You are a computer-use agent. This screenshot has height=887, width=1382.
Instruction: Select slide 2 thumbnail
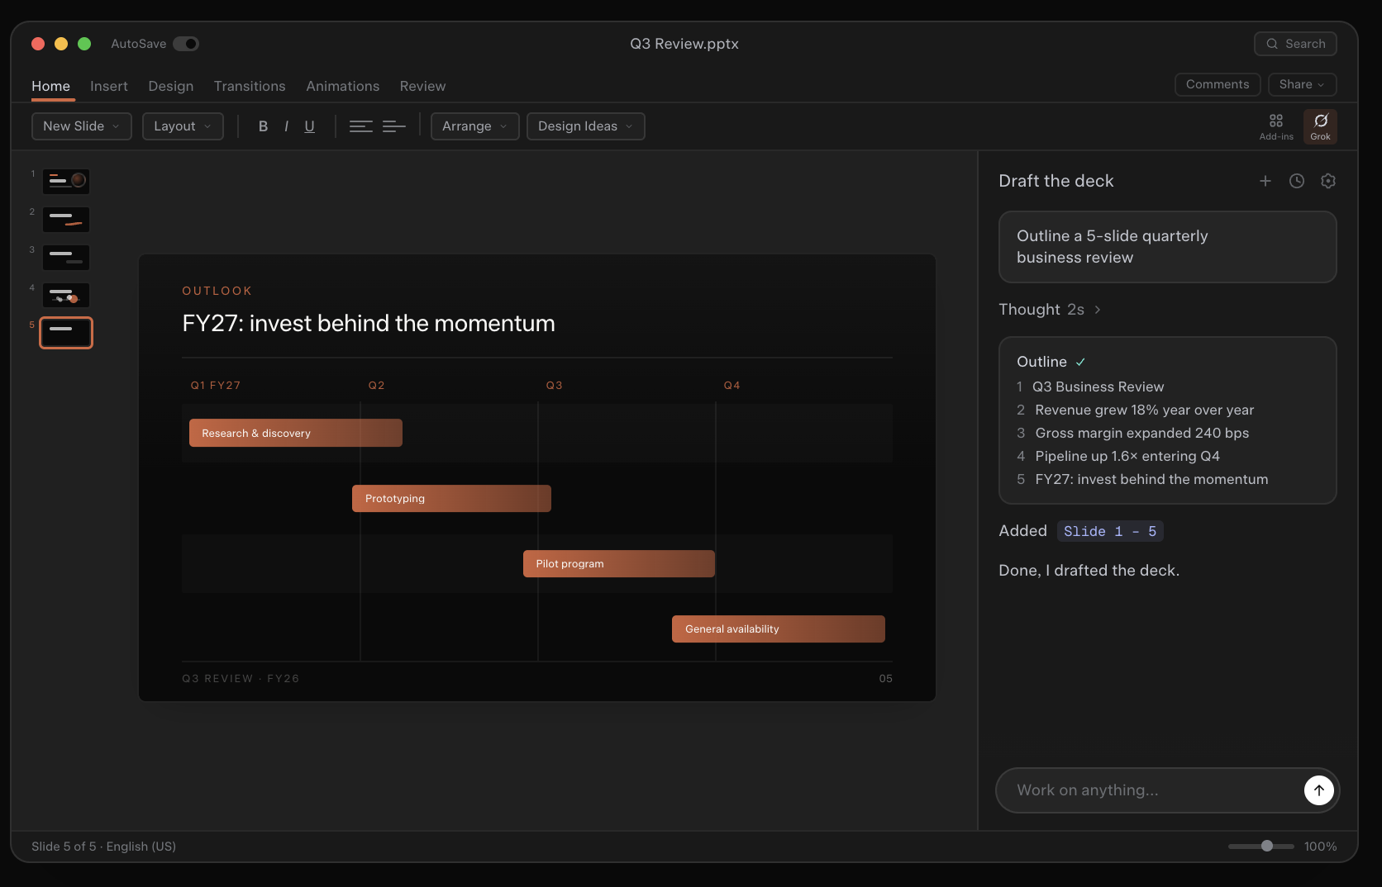pos(66,219)
